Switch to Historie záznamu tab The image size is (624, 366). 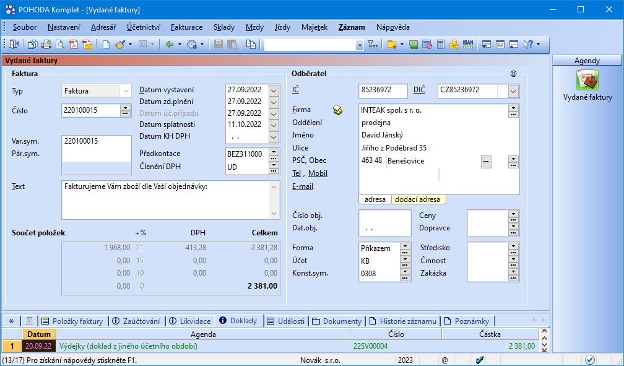(x=403, y=321)
